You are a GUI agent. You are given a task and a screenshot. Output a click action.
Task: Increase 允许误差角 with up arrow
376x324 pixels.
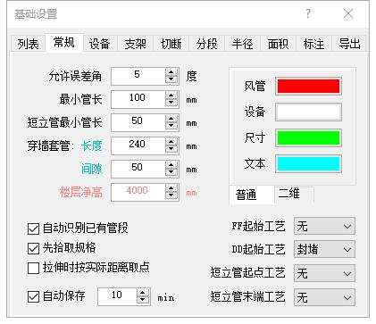click(171, 72)
